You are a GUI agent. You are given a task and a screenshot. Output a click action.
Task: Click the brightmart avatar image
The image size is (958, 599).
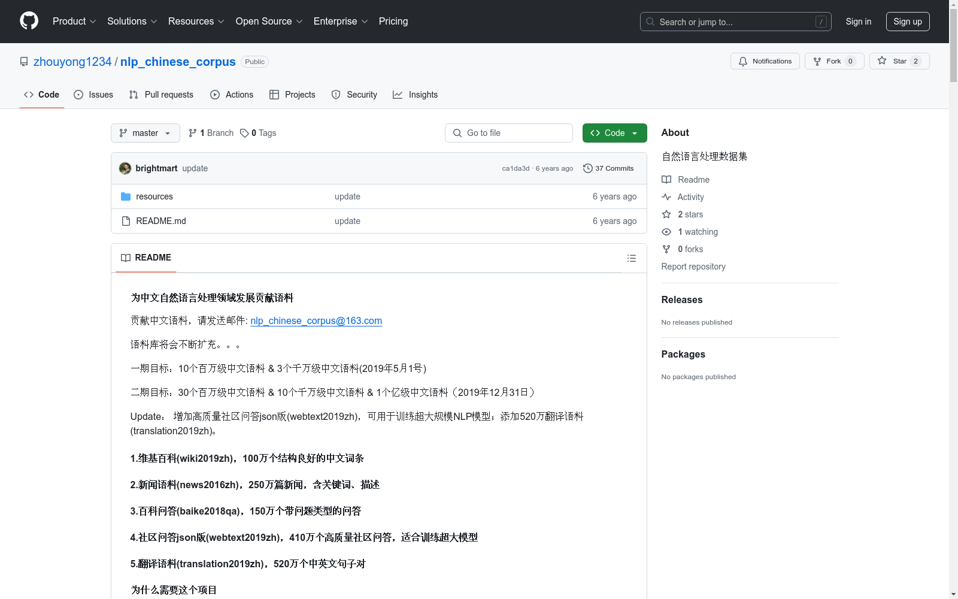coord(125,168)
